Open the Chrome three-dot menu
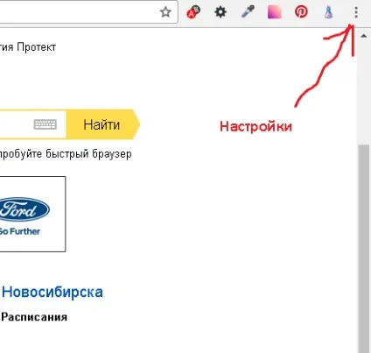 [356, 12]
